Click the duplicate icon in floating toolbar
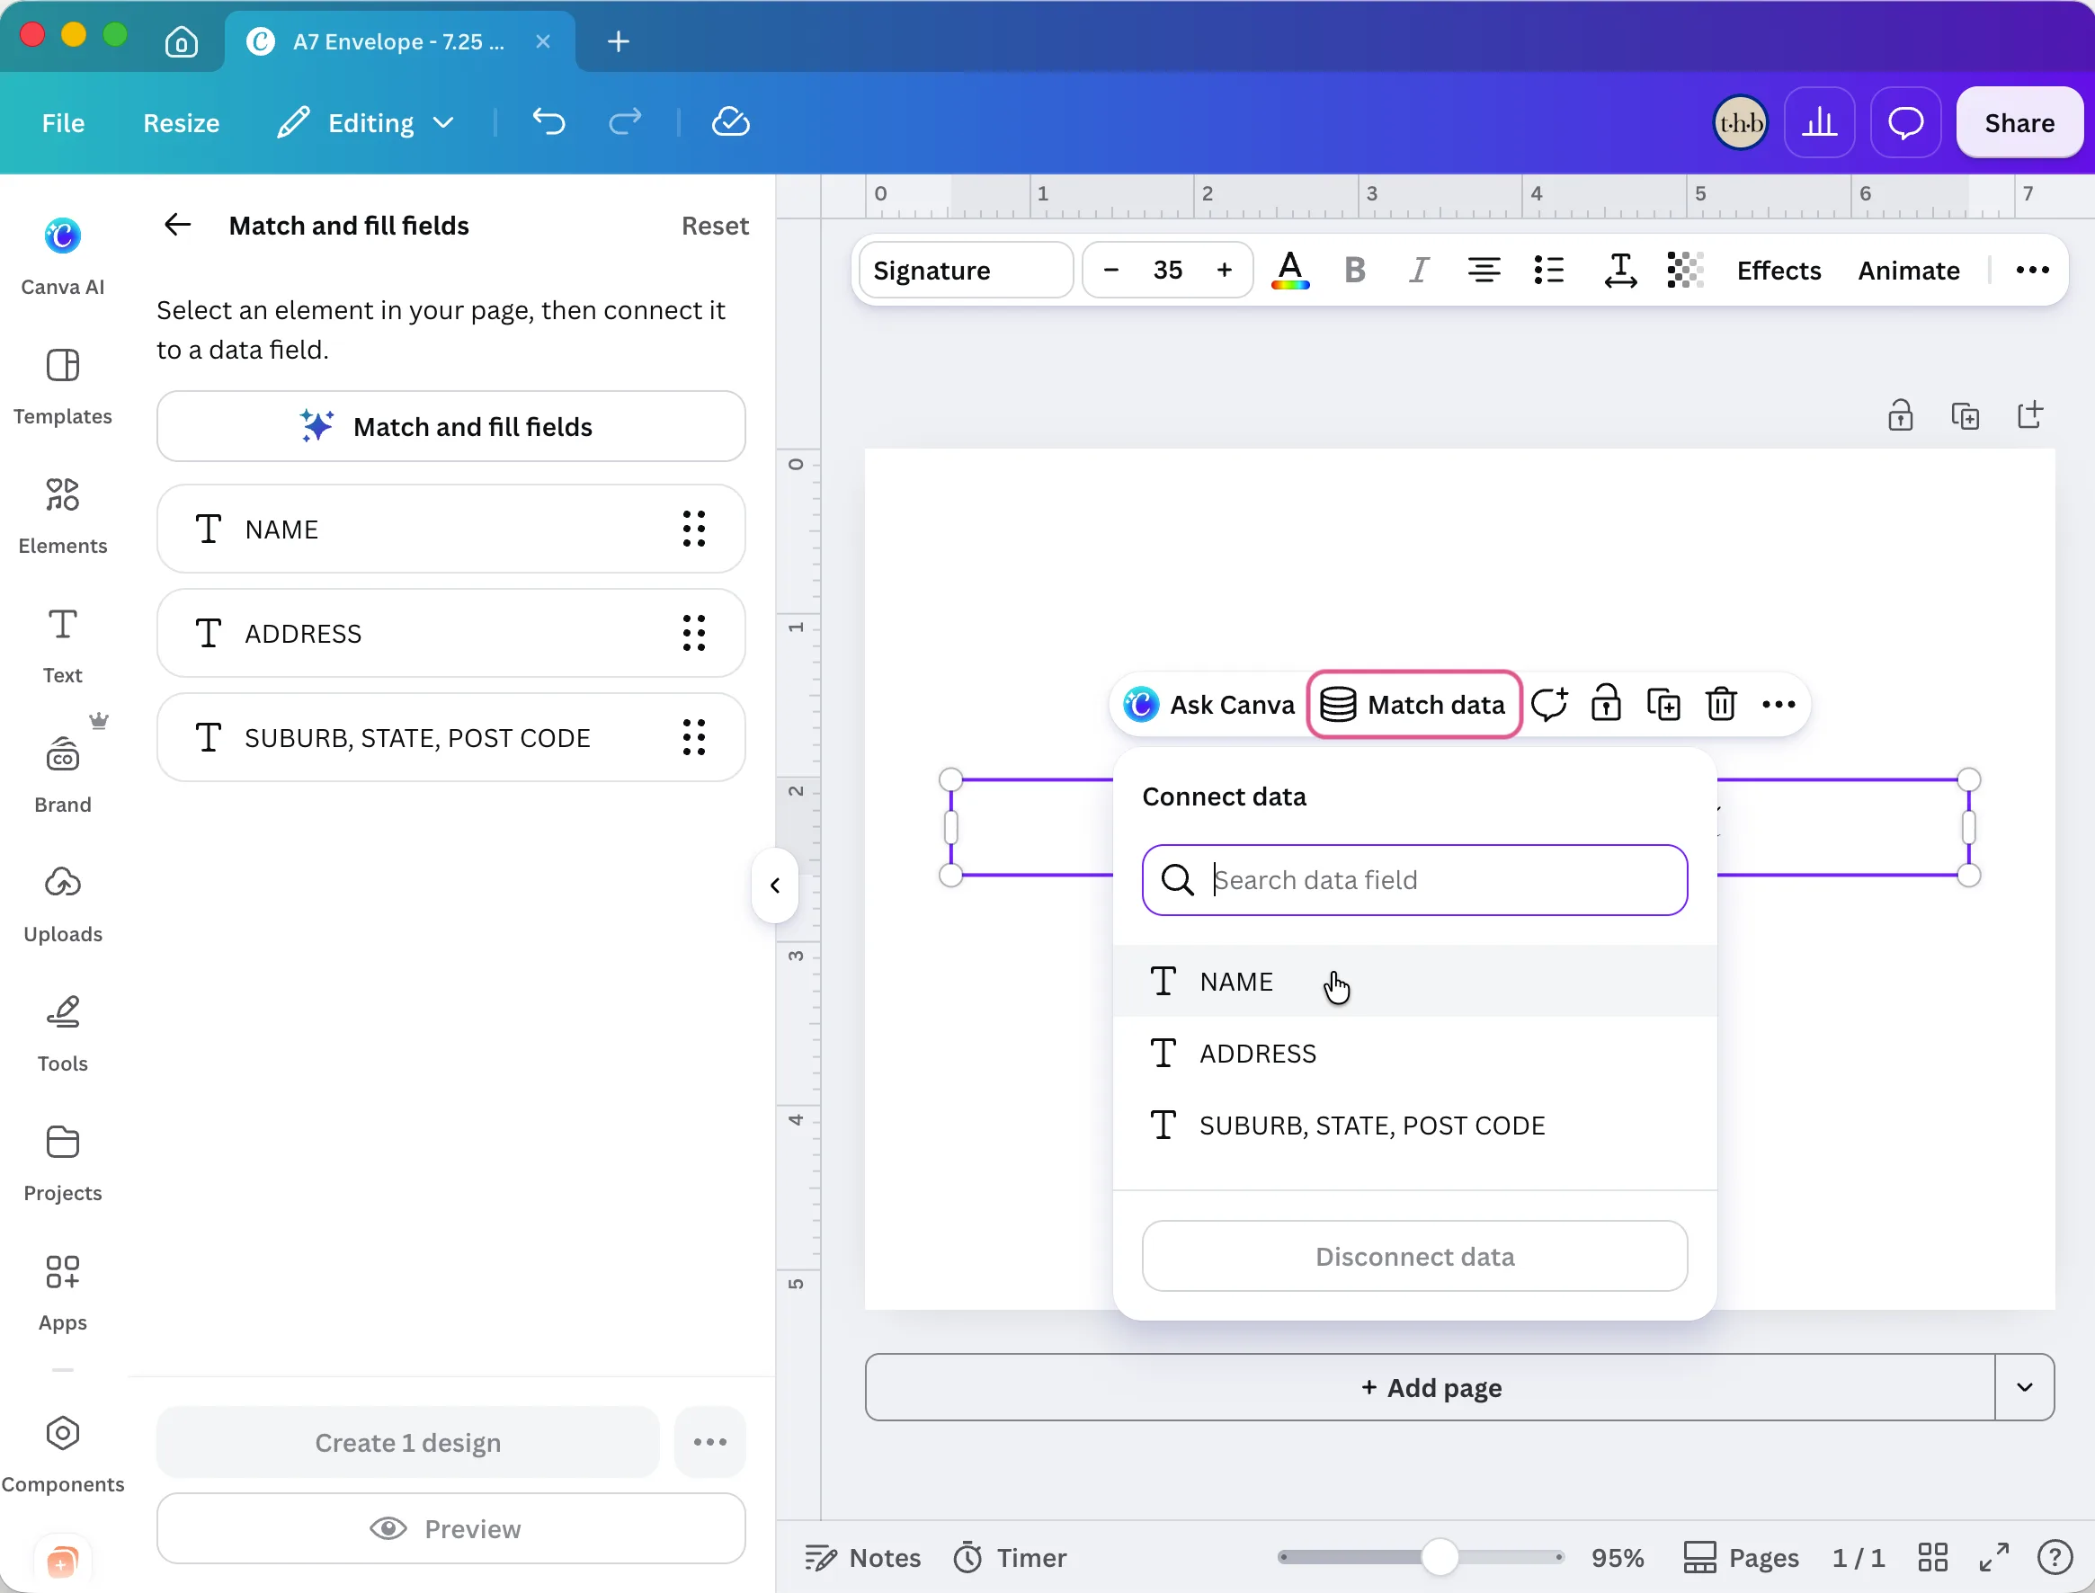Image resolution: width=2095 pixels, height=1593 pixels. click(x=1663, y=705)
